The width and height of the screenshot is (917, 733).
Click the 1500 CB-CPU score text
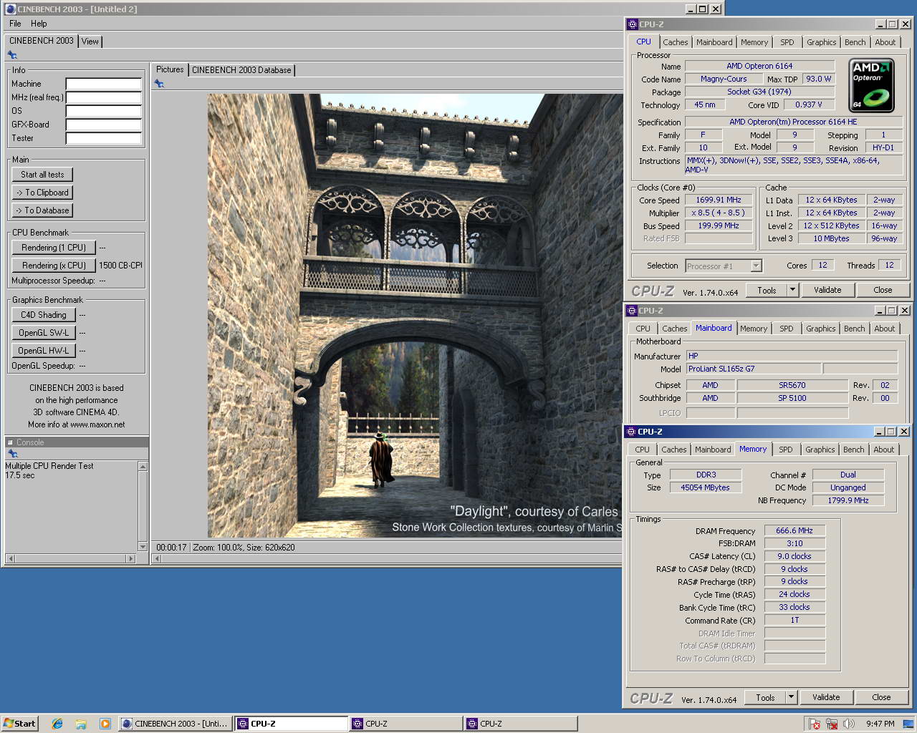[x=120, y=266]
